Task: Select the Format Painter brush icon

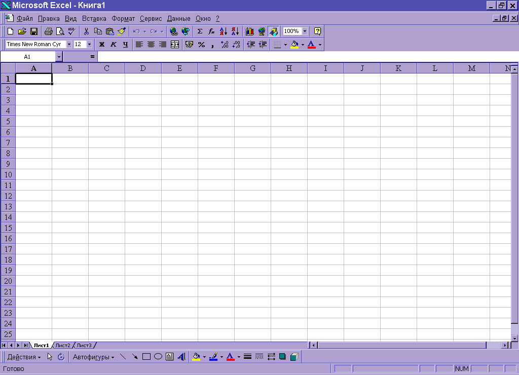Action: pyautogui.click(x=122, y=31)
